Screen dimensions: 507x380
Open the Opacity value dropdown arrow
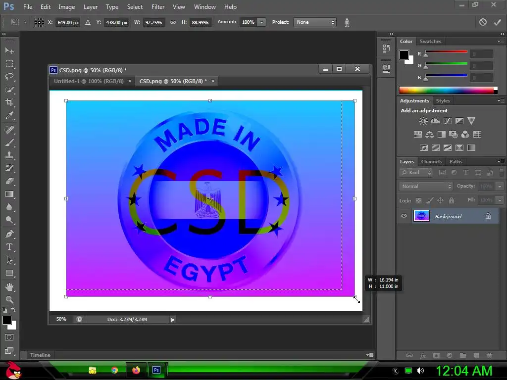pyautogui.click(x=500, y=187)
